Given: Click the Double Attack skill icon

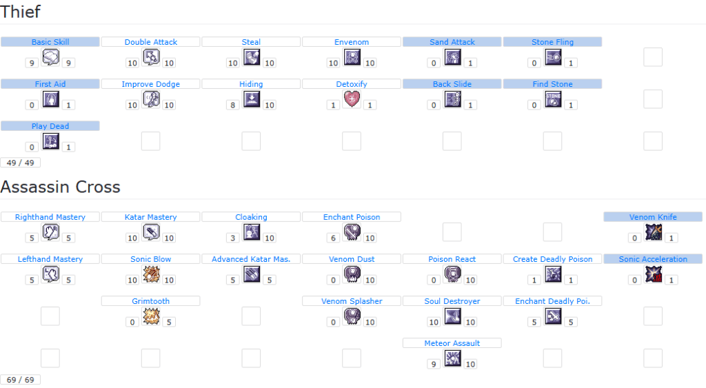Looking at the screenshot, I should point(151,57).
